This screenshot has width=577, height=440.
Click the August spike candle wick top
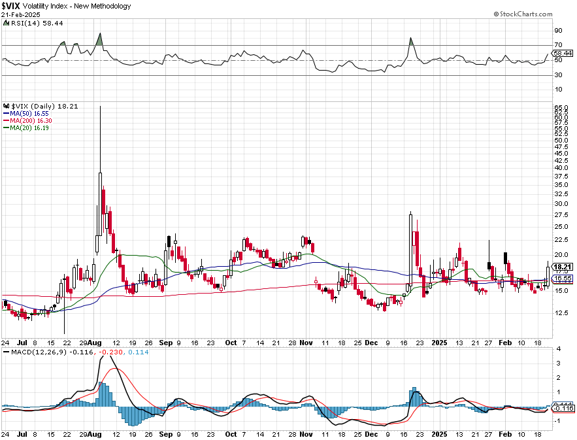(100, 107)
